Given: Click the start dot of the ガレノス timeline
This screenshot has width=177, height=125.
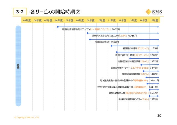Looking at the screenshot, I should pyautogui.click(x=130, y=58).
